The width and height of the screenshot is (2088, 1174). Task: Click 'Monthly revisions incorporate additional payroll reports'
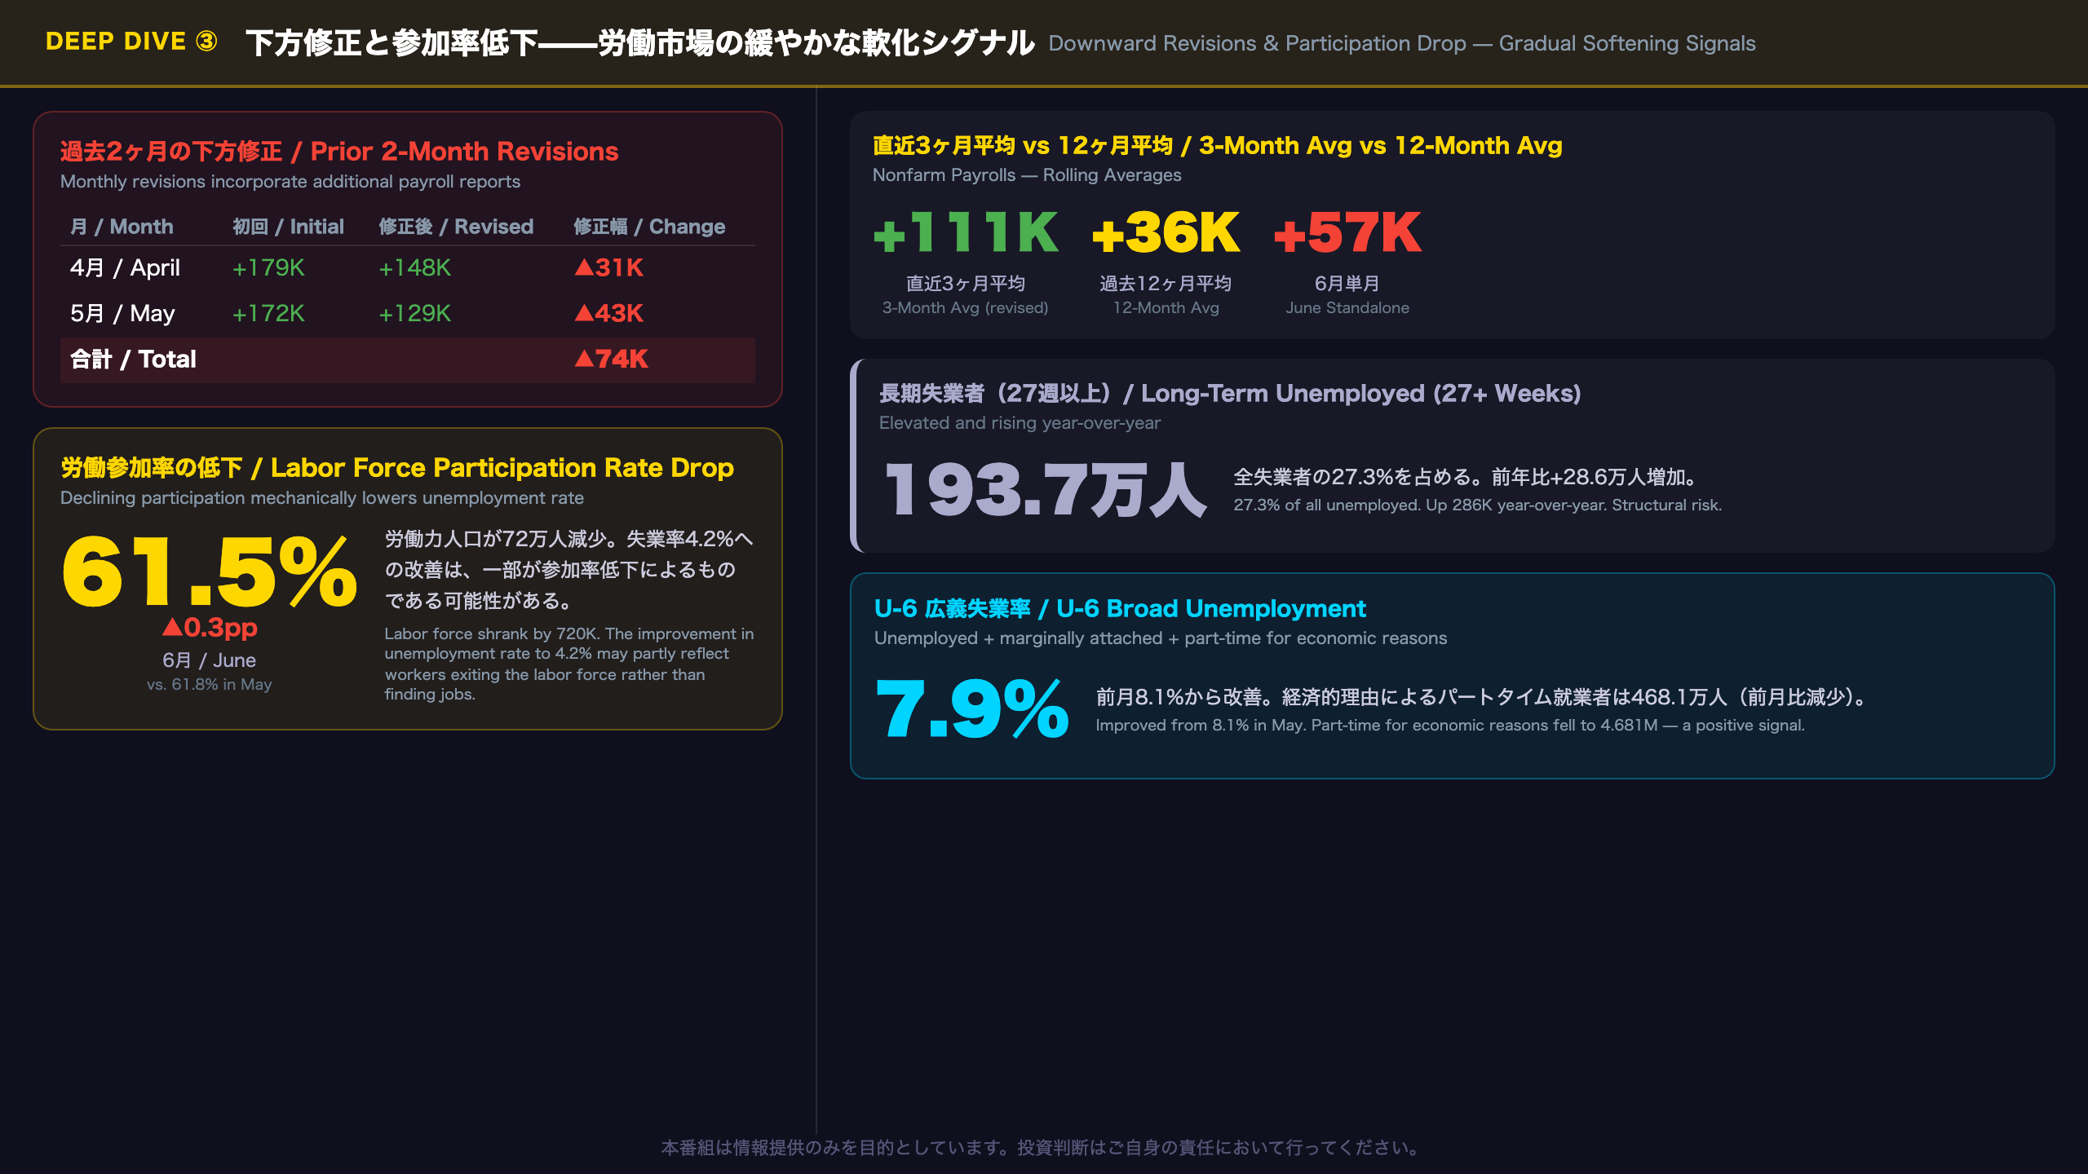tap(290, 182)
